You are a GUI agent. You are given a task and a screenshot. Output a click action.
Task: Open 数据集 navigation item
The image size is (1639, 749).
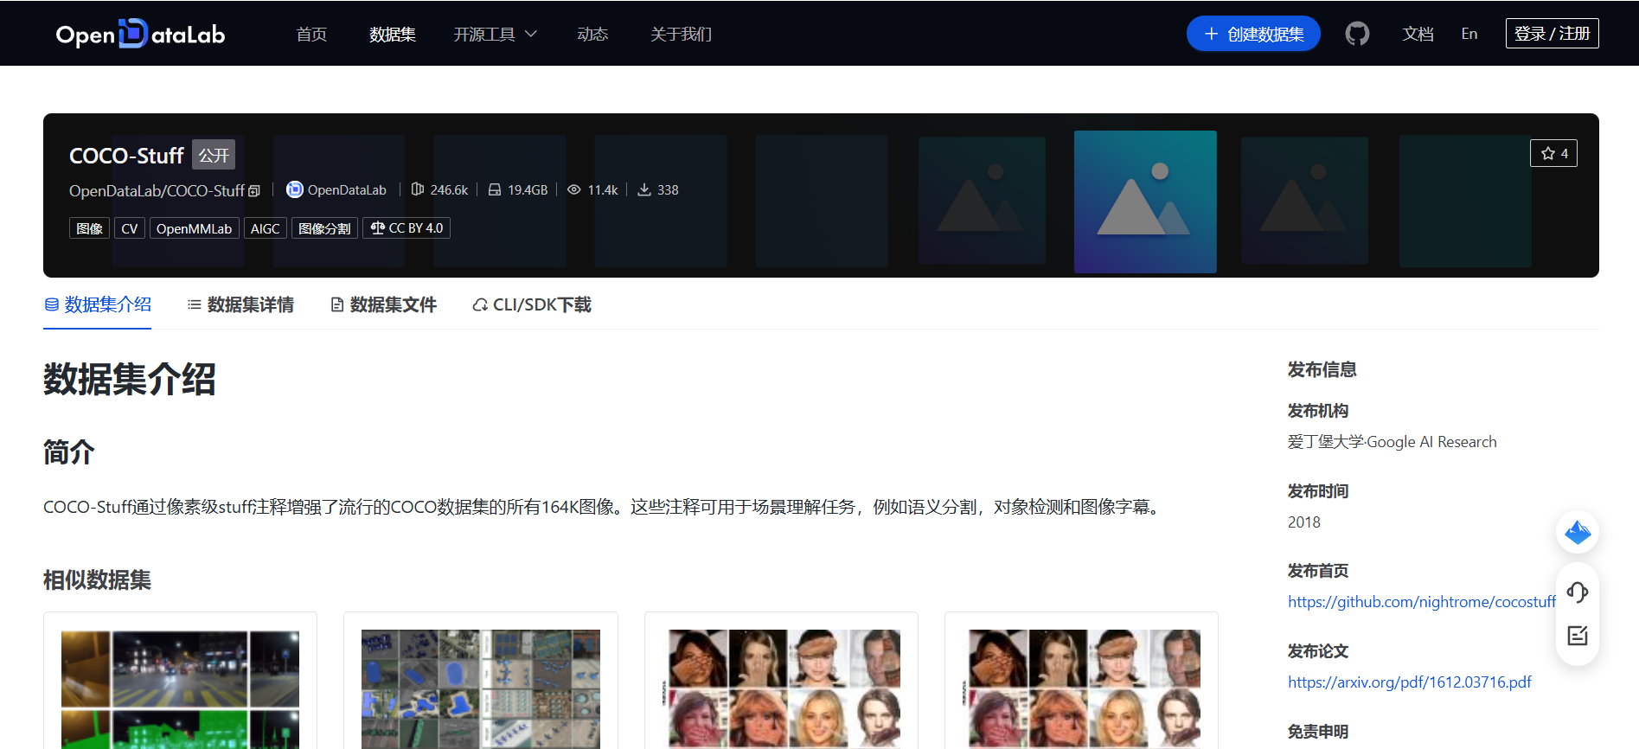point(393,34)
